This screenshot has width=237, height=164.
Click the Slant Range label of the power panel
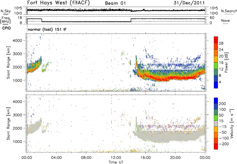(x=8, y=62)
